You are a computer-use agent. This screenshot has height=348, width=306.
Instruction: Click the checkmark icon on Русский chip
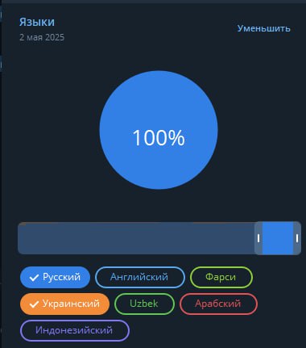point(34,278)
